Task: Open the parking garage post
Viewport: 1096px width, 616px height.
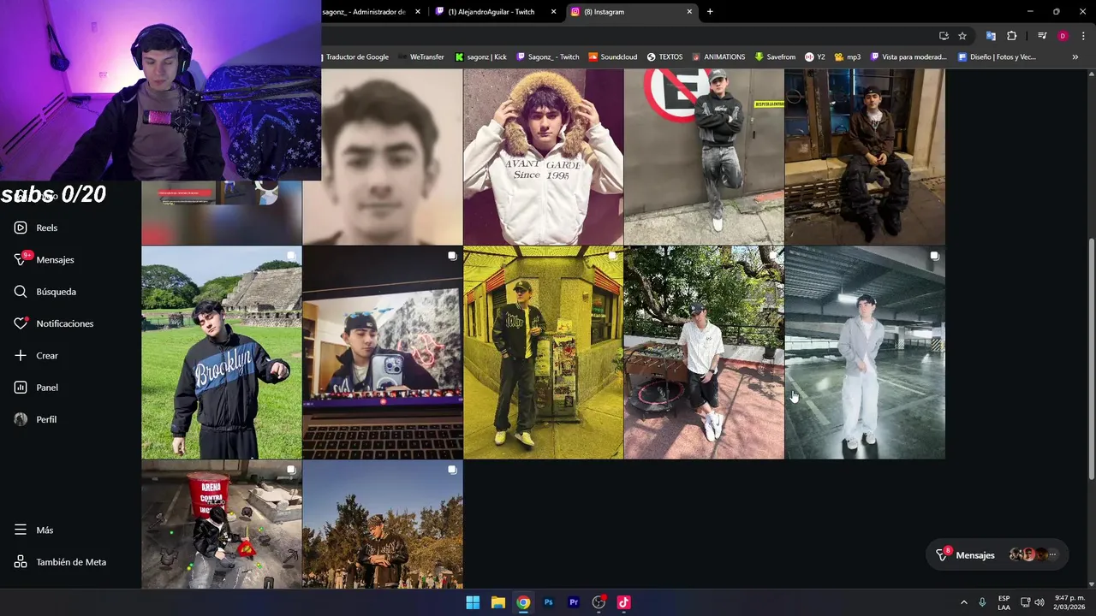Action: coord(865,352)
